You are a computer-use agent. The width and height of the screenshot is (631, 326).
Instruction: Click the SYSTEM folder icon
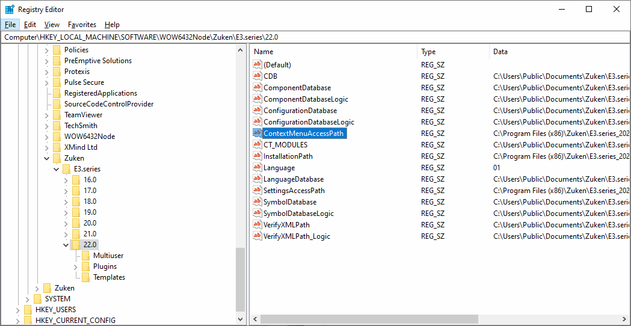coord(37,298)
